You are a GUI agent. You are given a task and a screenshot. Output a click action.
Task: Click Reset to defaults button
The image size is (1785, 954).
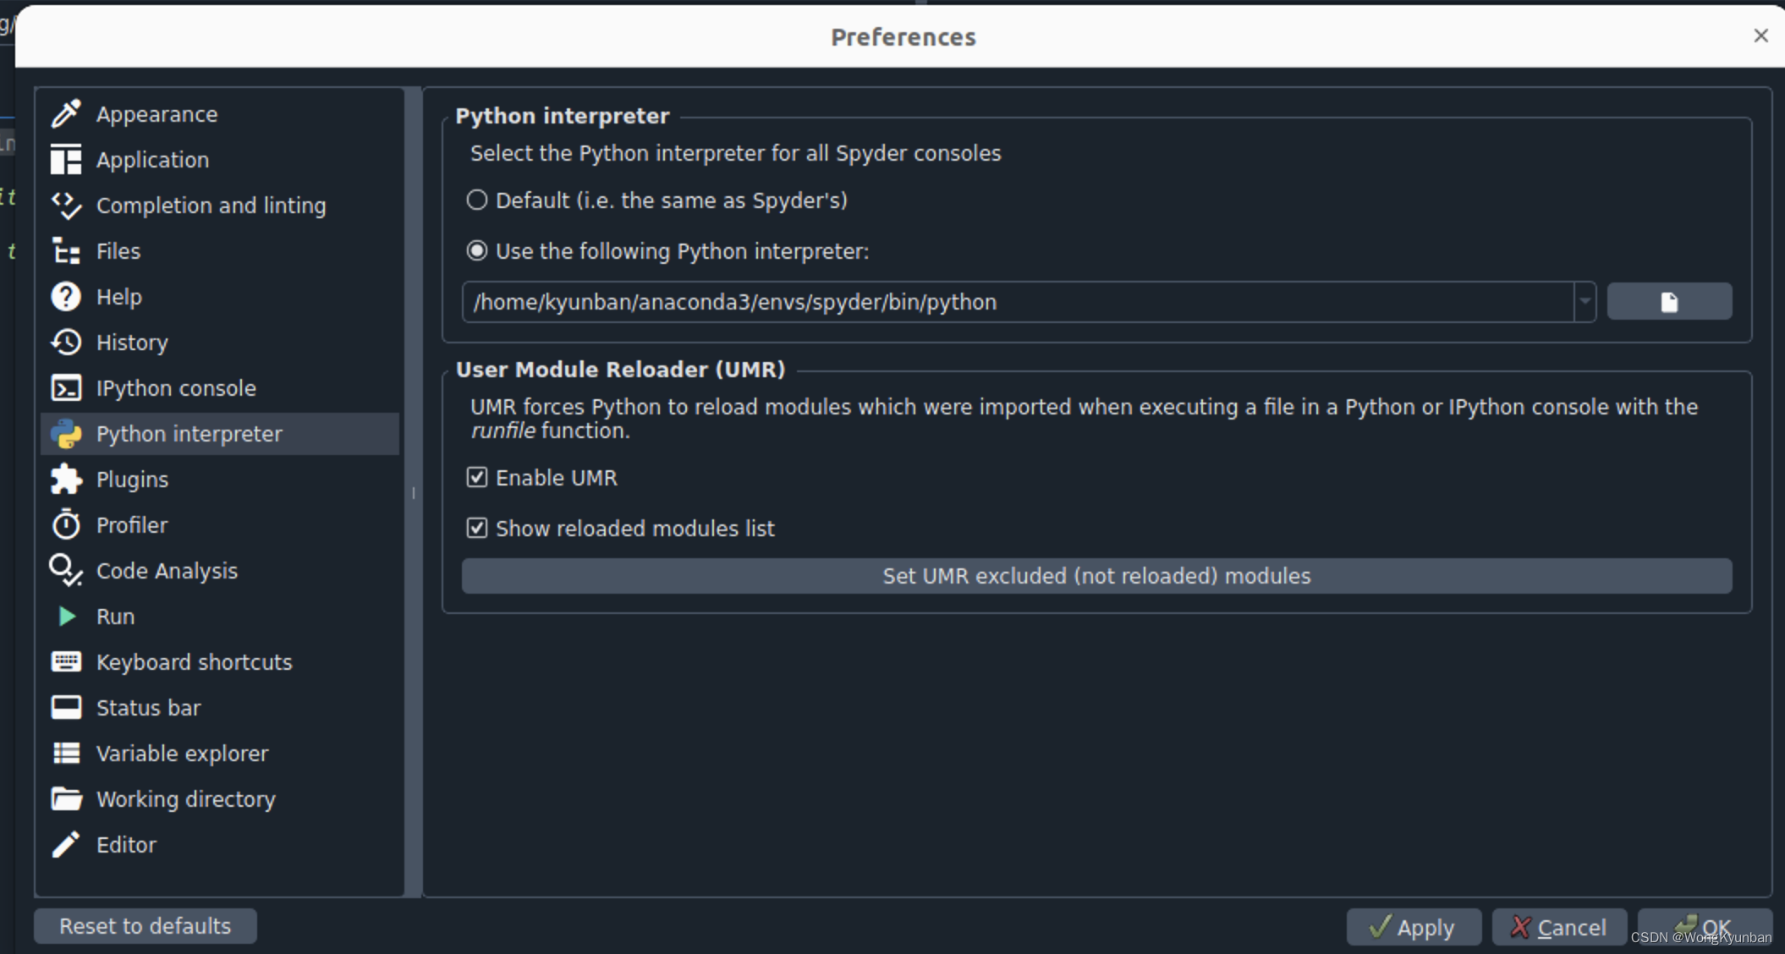click(146, 925)
